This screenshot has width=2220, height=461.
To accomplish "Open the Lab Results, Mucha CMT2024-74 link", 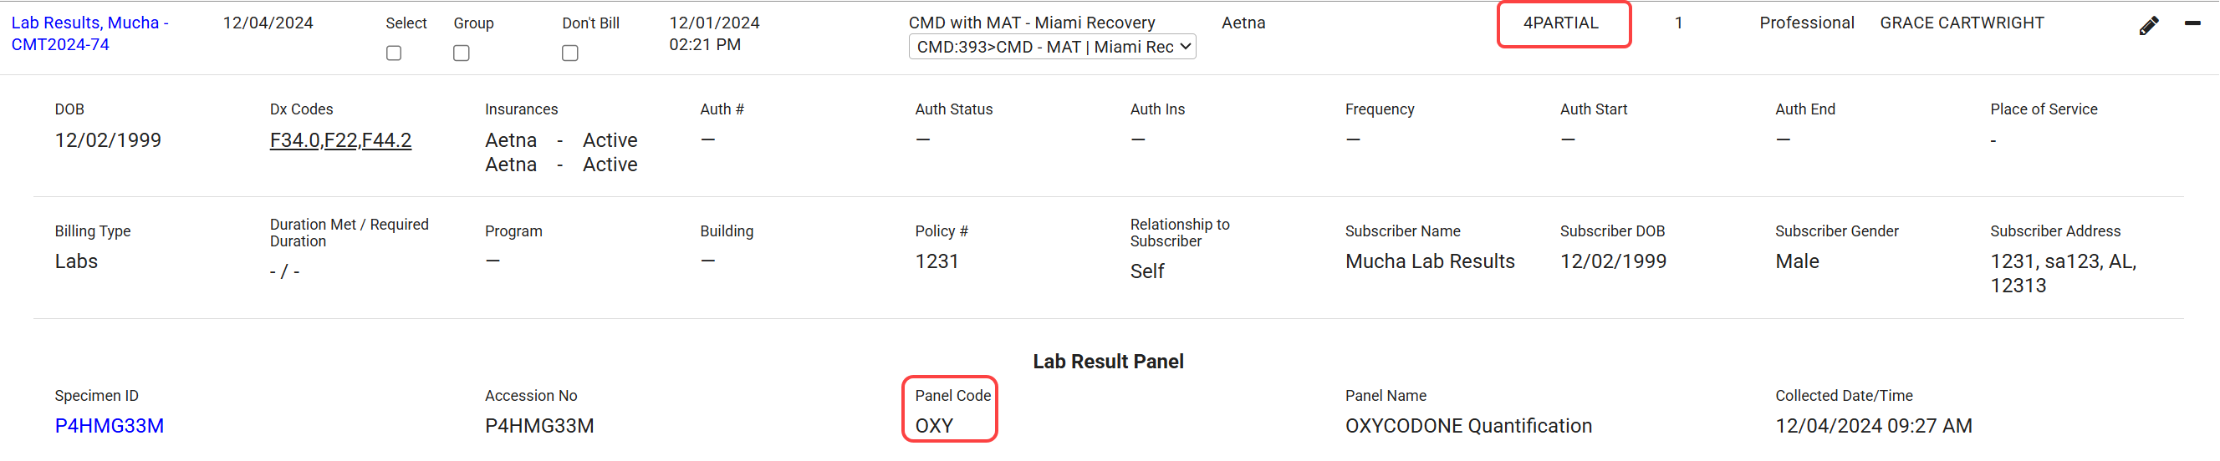I will coord(89,33).
